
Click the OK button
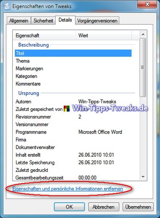coord(69,207)
